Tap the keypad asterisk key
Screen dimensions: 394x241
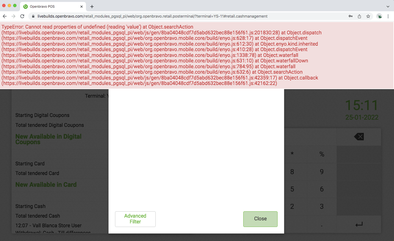click(292, 154)
